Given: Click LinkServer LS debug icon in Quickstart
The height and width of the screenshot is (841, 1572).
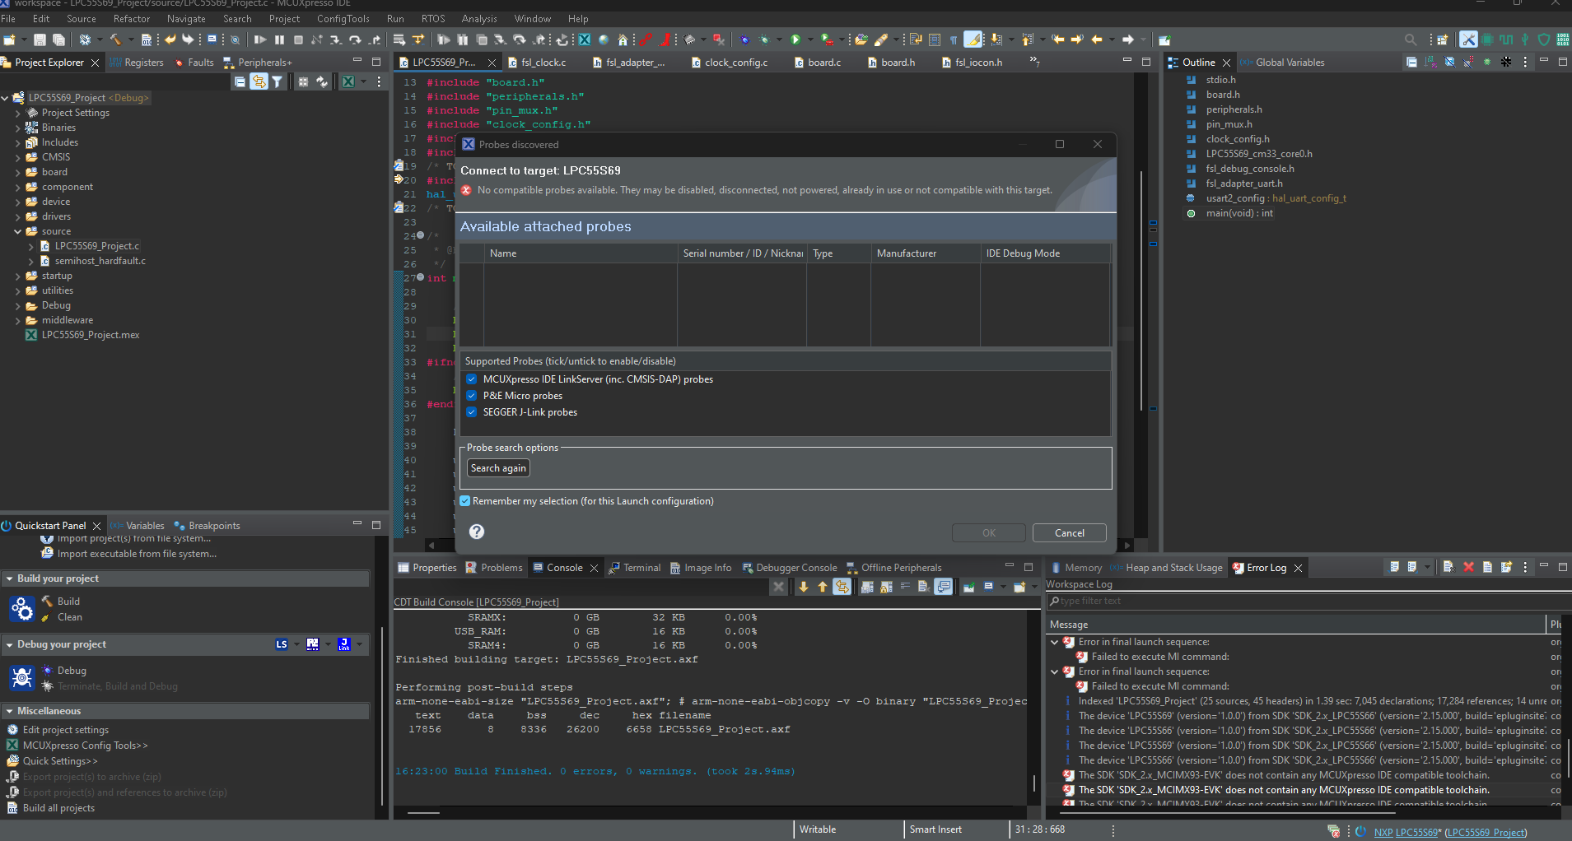Looking at the screenshot, I should (282, 644).
